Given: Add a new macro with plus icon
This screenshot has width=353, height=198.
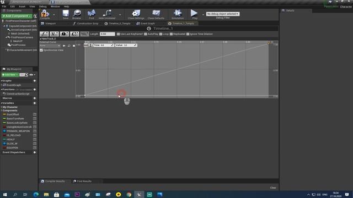Looking at the screenshot, I should tap(35, 98).
